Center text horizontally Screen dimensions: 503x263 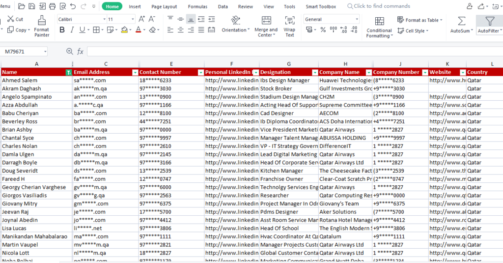pyautogui.click(x=181, y=30)
